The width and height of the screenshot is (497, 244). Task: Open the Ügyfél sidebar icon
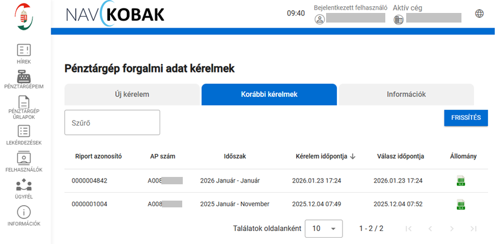[24, 185]
